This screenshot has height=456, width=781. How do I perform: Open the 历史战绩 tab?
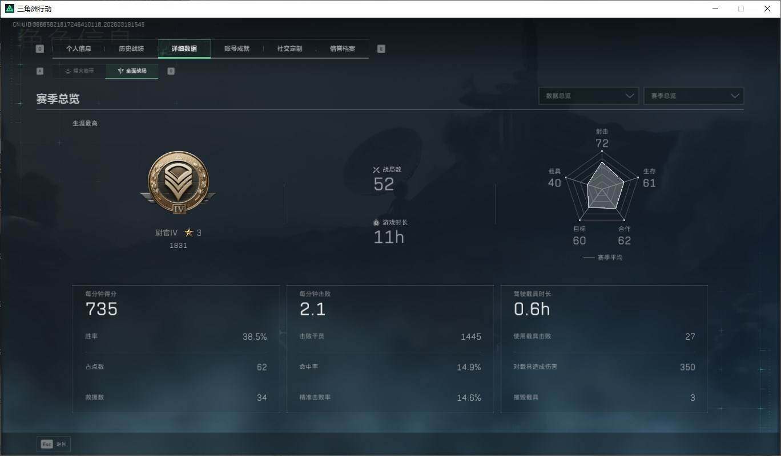tap(131, 49)
